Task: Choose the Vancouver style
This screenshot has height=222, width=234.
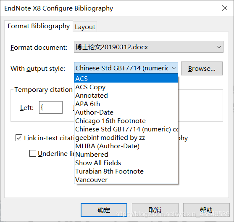Action: click(x=126, y=179)
